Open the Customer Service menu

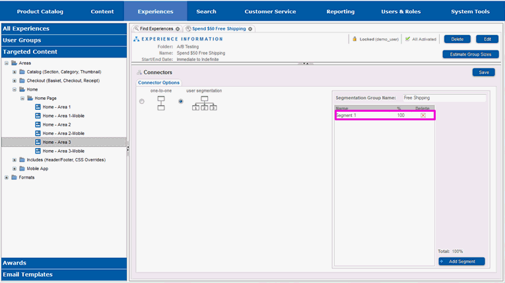[x=270, y=12]
